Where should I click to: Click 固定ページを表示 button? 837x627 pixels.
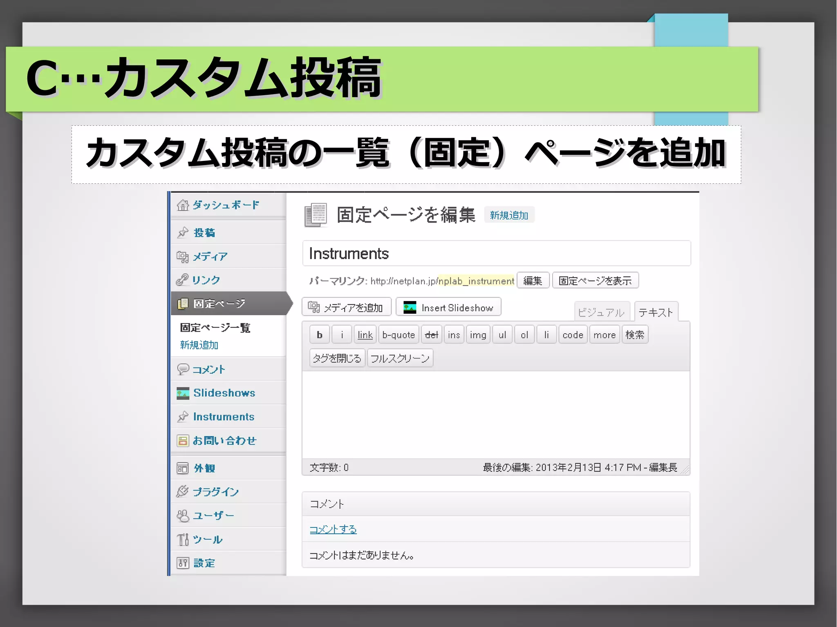(x=595, y=281)
